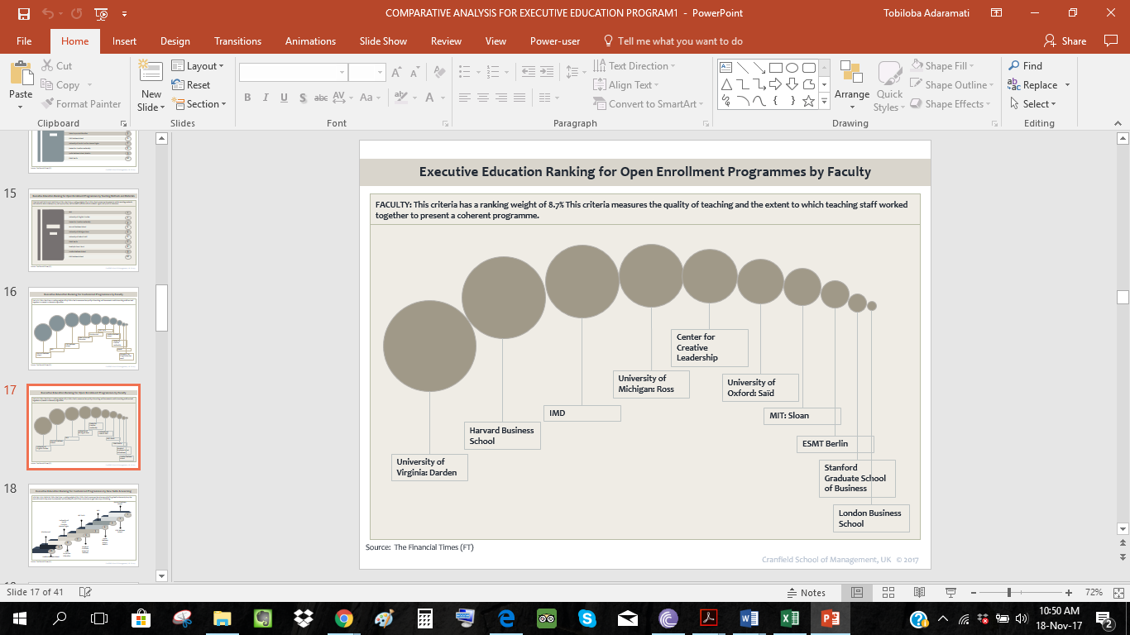Select the Rounded Rectangle shape
Viewport: 1130px width, 635px height.
point(808,68)
